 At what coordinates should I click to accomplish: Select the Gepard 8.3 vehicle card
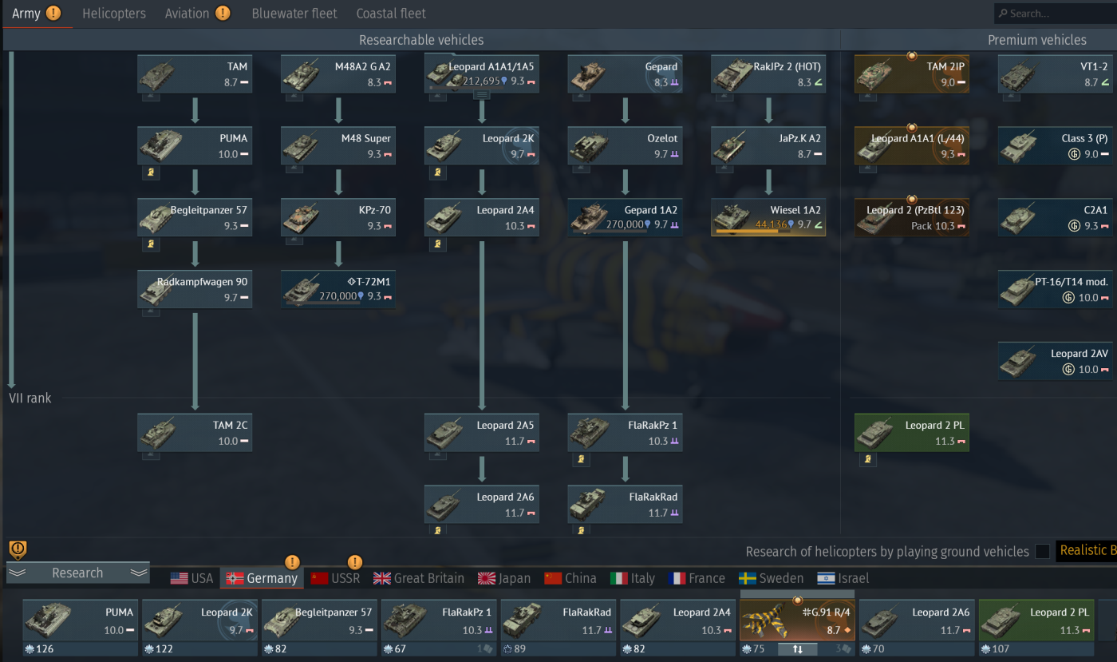626,73
